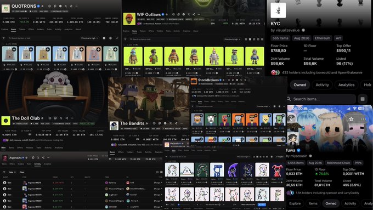Select the Analytics tab on KYC page
Screen dimensions: 373x210
346,85
